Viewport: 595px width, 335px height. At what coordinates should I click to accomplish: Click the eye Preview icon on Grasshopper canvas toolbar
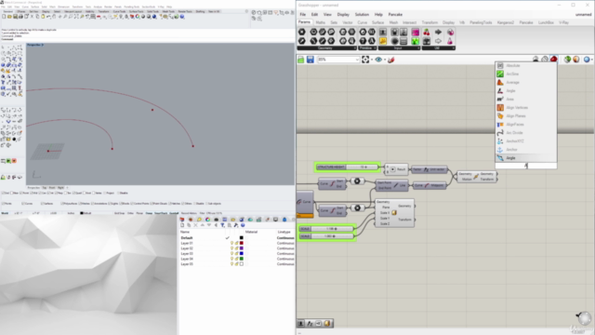378,60
